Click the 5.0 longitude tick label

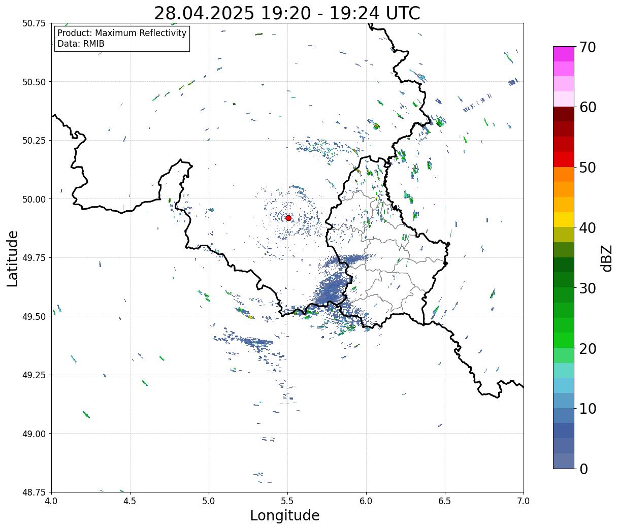(209, 501)
